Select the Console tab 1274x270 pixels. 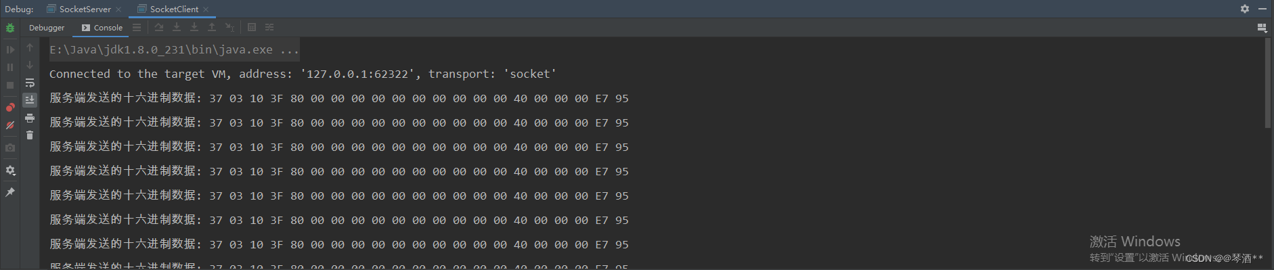point(102,28)
